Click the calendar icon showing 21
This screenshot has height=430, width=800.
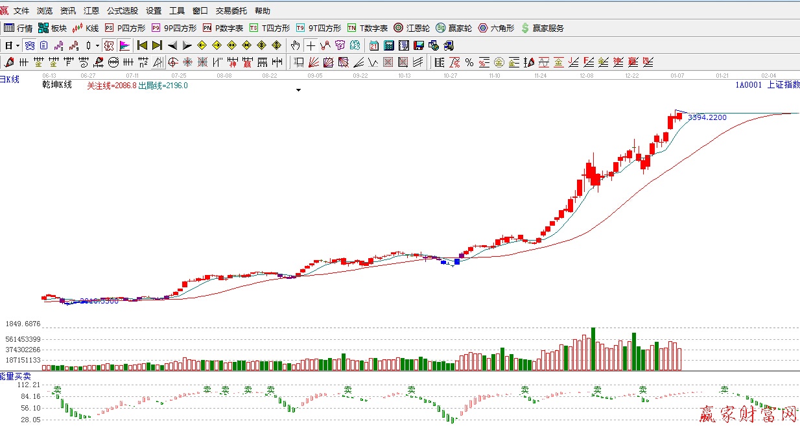click(374, 45)
